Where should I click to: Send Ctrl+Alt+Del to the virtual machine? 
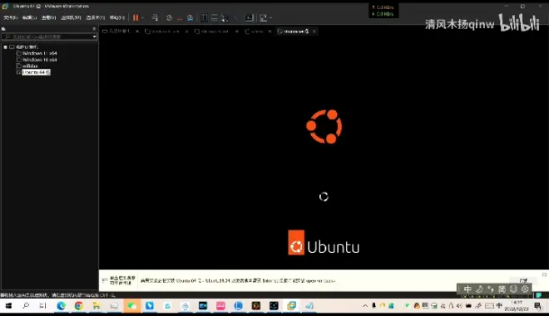[155, 17]
